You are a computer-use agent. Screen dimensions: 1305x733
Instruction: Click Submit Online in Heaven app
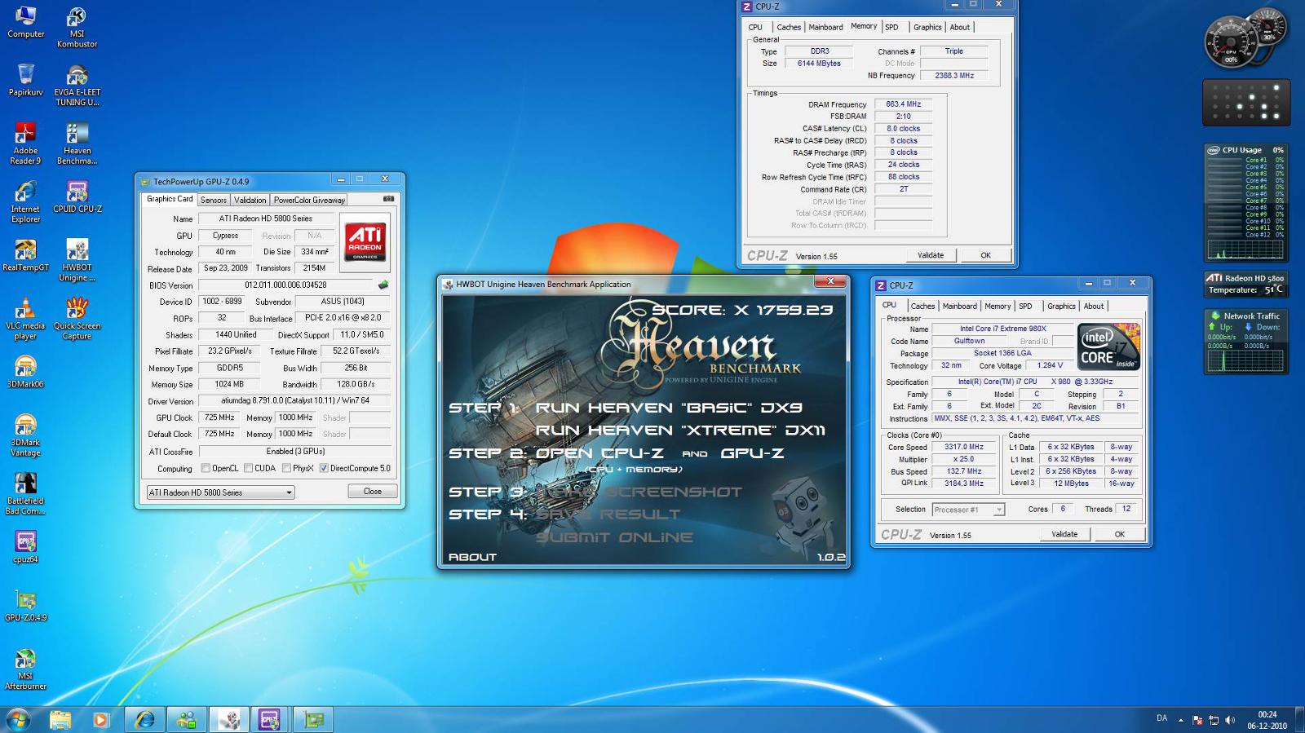(x=614, y=537)
